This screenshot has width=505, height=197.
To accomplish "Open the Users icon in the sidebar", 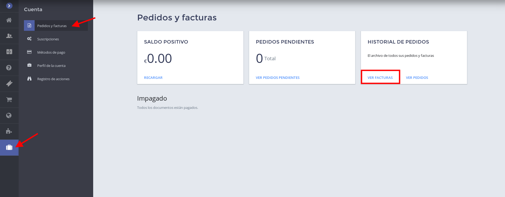I will coord(9,36).
